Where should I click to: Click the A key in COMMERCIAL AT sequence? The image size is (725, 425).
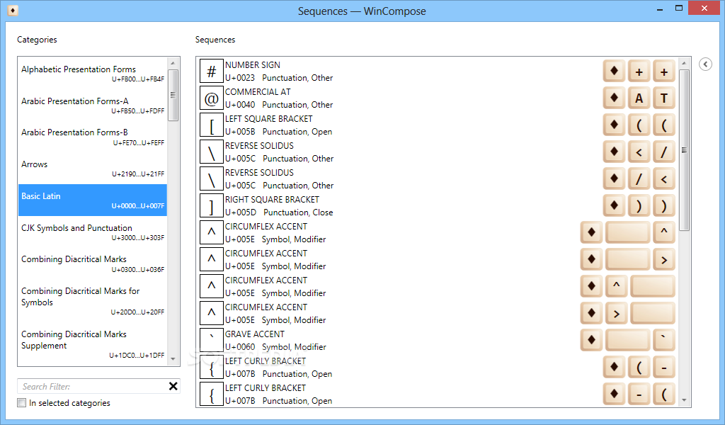tap(639, 98)
